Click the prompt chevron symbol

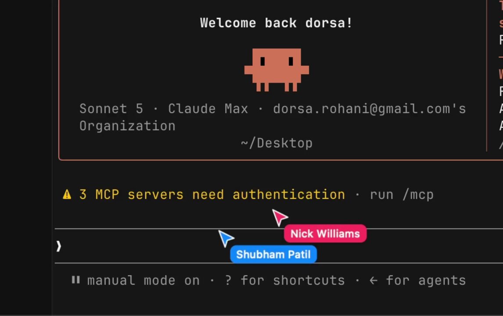click(59, 246)
